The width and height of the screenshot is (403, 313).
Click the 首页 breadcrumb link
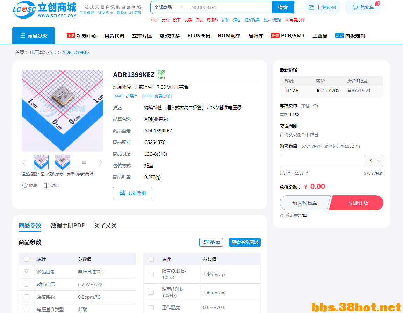point(20,52)
